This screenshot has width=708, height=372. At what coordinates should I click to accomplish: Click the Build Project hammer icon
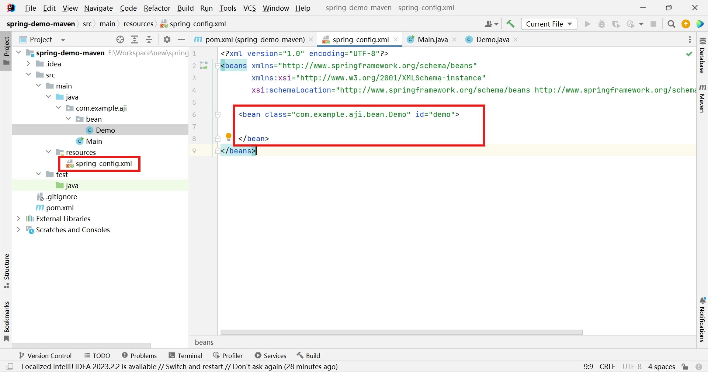click(511, 24)
